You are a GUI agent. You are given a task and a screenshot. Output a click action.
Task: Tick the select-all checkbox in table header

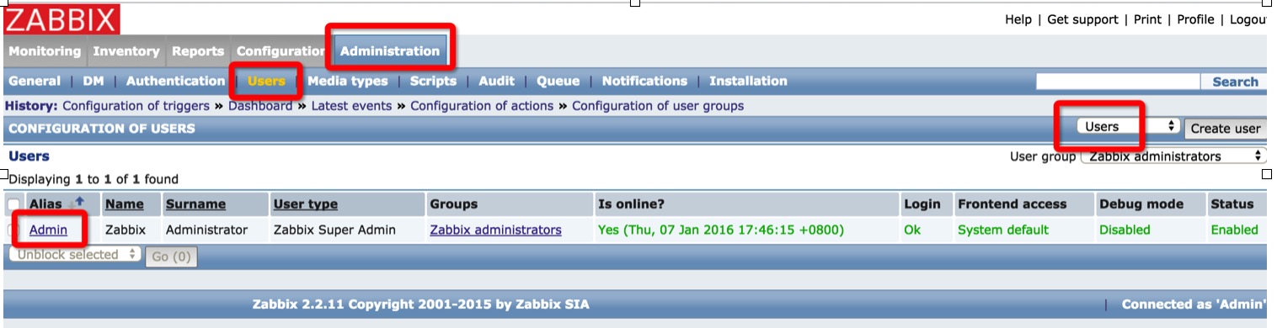pyautogui.click(x=13, y=204)
